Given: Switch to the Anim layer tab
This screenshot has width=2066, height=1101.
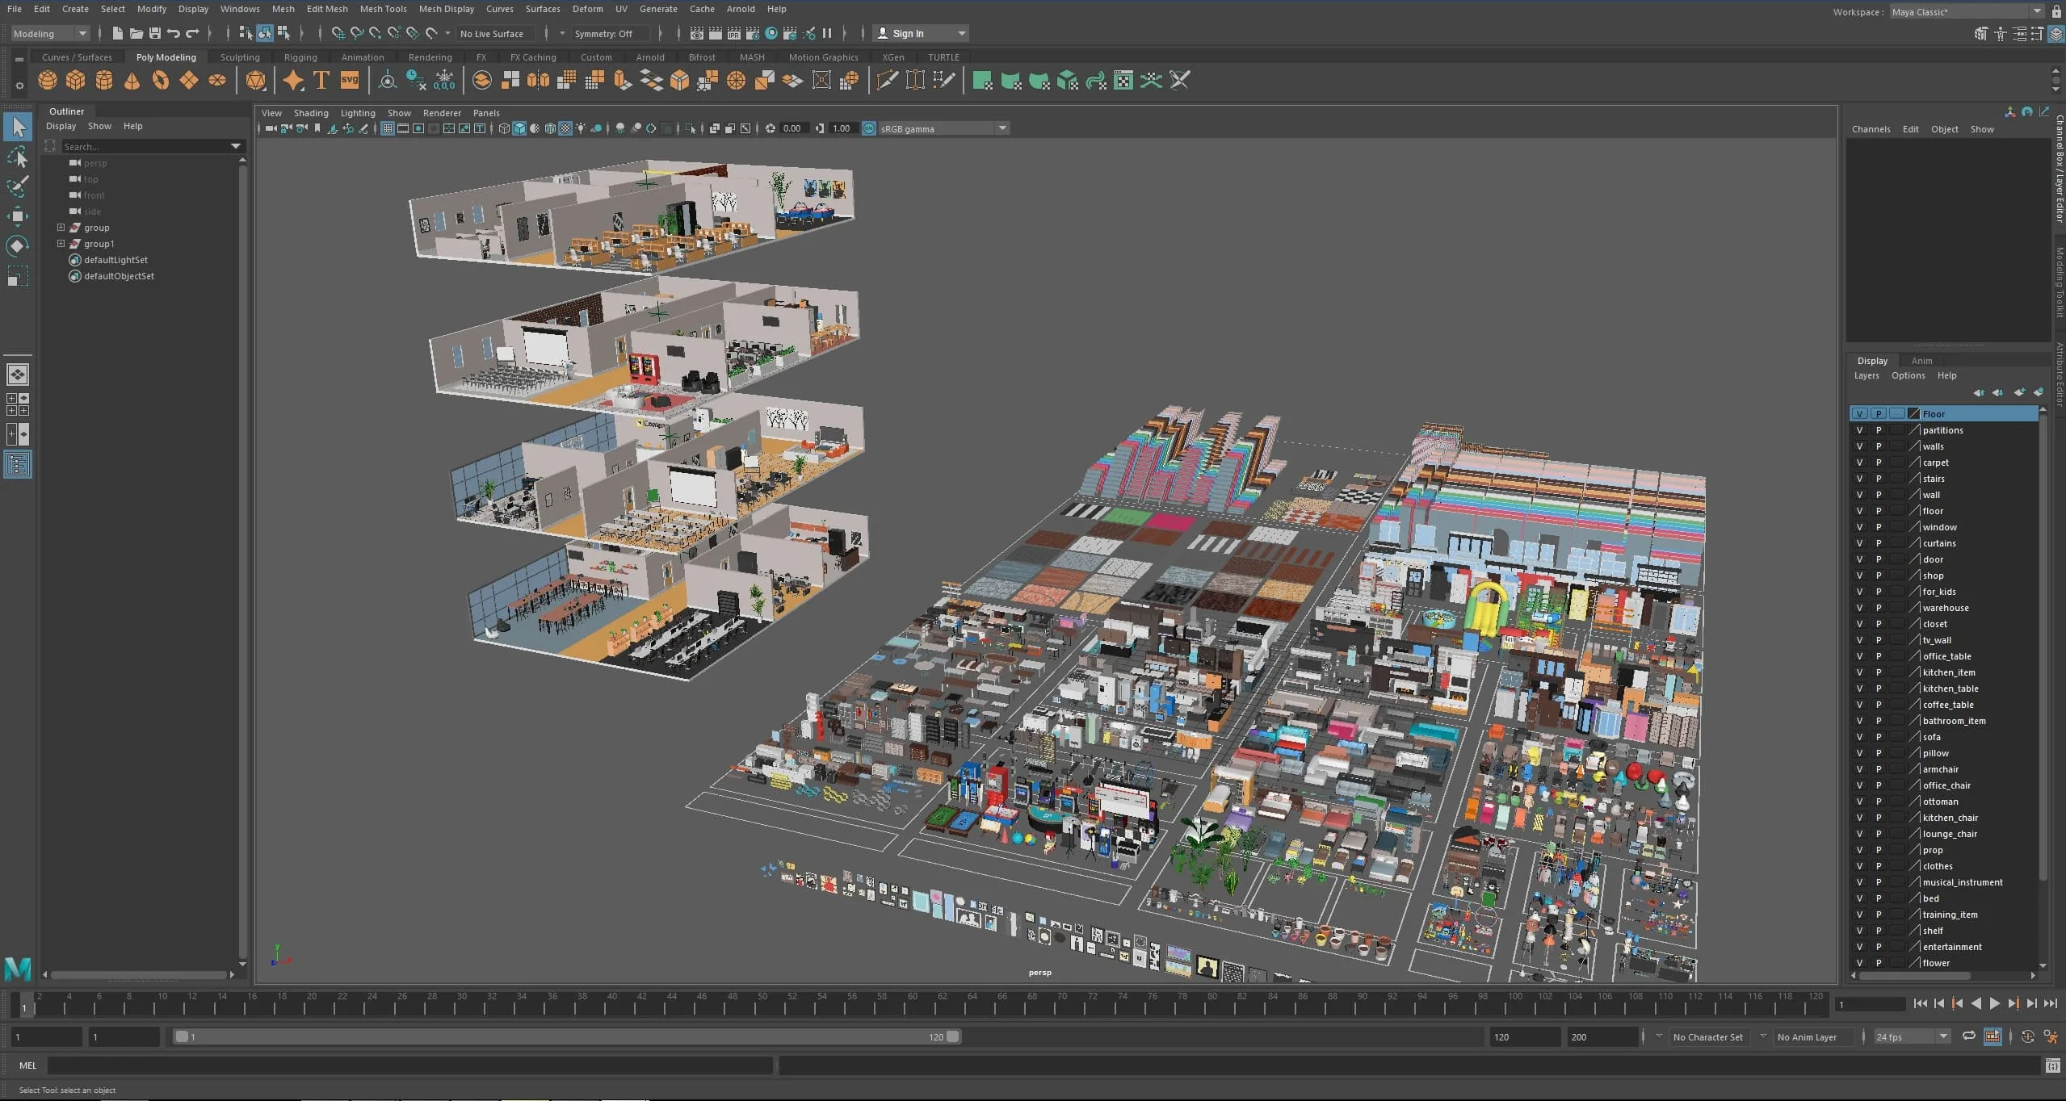Looking at the screenshot, I should coord(1921,361).
